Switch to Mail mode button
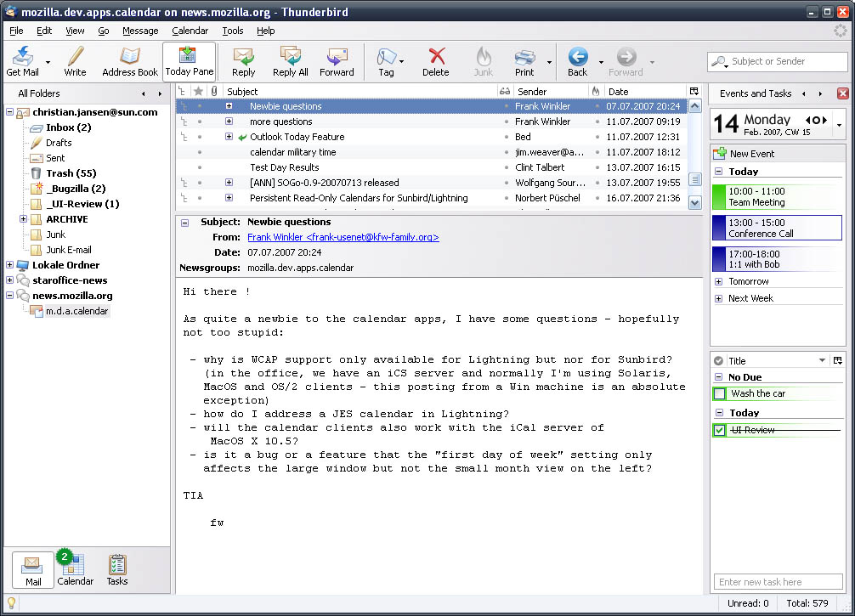Image resolution: width=855 pixels, height=616 pixels. (33, 569)
